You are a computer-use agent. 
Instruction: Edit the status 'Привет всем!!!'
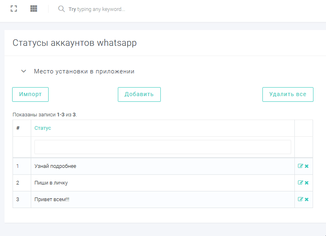point(300,199)
